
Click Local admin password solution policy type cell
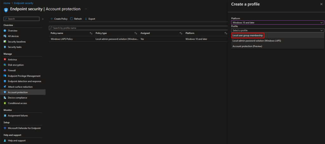[117, 39]
